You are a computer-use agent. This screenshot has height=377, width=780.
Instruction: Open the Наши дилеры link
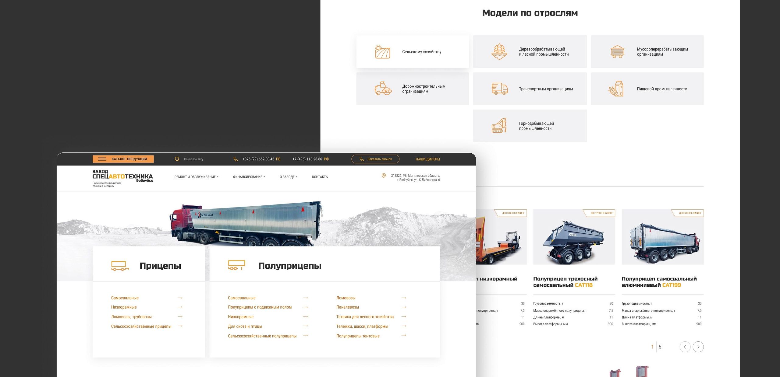click(427, 159)
